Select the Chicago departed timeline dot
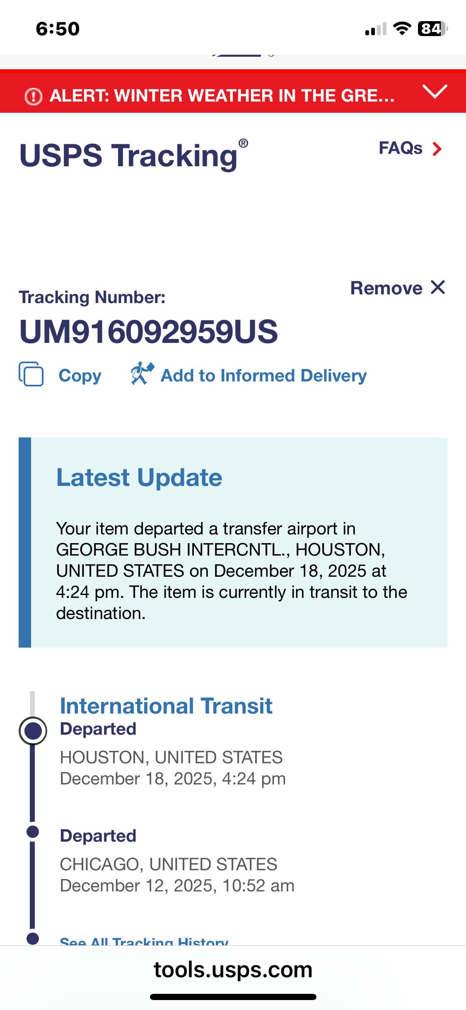The image size is (466, 1010). [33, 831]
